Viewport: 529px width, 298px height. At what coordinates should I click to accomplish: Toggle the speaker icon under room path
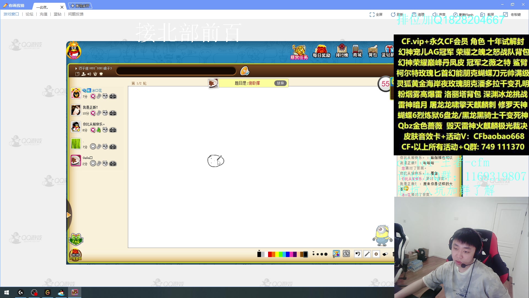(x=89, y=74)
